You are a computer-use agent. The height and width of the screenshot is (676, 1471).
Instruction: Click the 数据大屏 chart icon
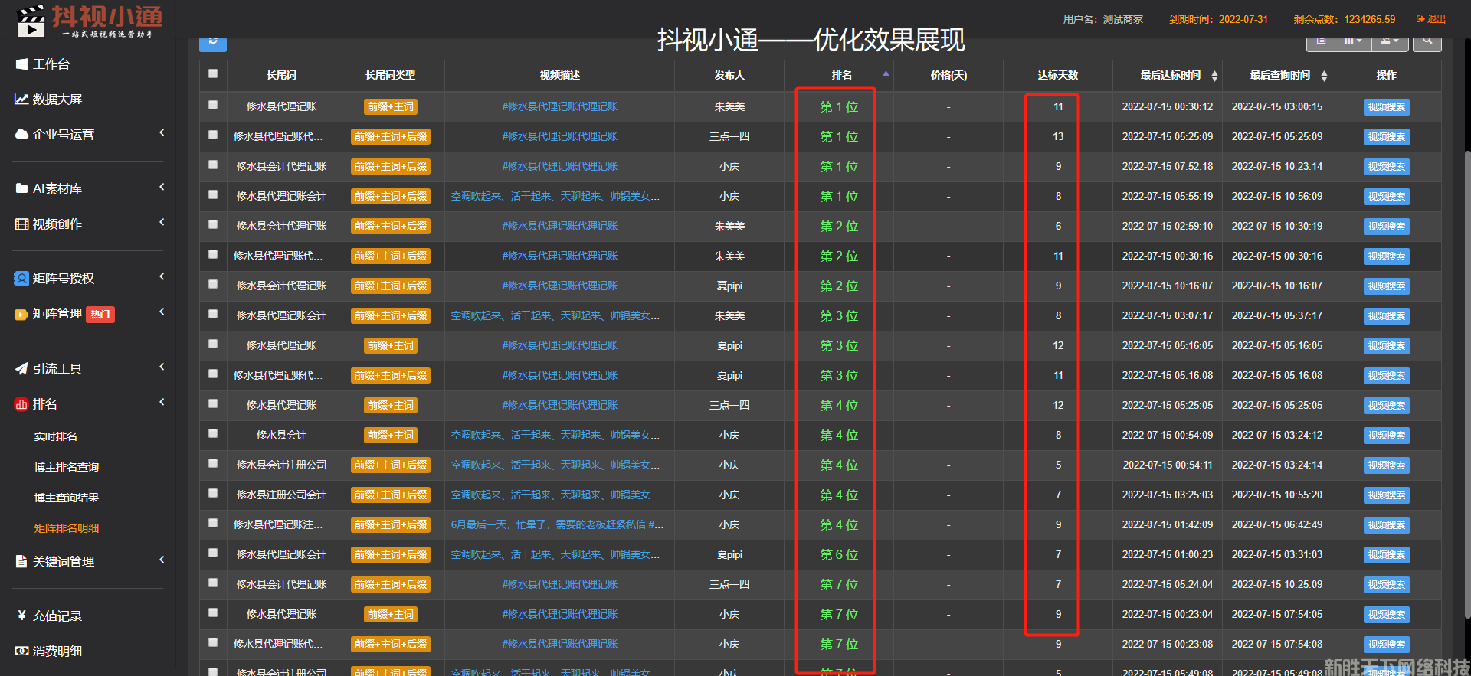point(21,100)
